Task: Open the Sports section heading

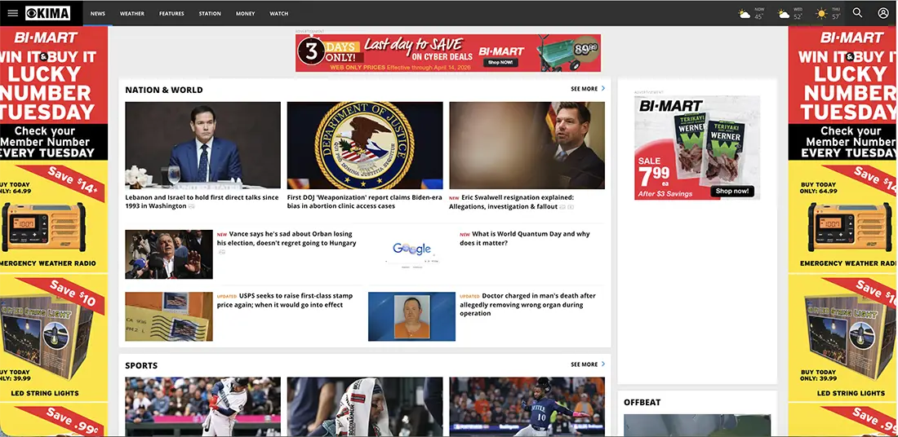Action: coord(141,365)
